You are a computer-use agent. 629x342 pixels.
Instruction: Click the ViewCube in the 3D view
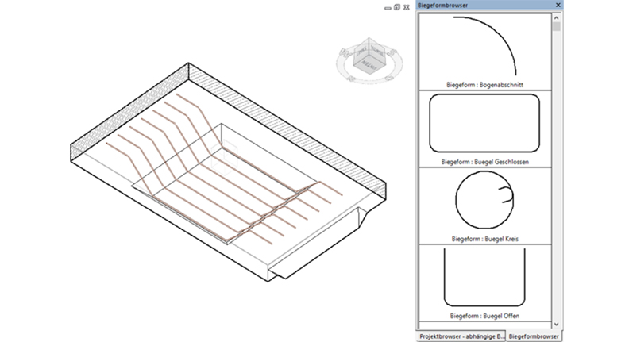click(x=369, y=56)
